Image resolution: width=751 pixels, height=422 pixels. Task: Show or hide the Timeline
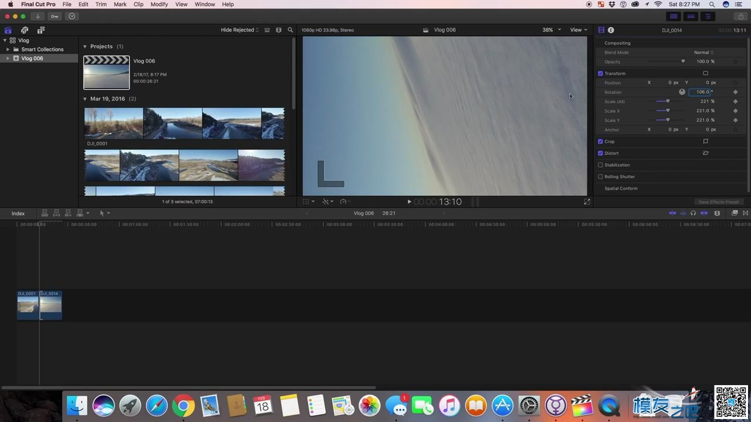coord(691,16)
